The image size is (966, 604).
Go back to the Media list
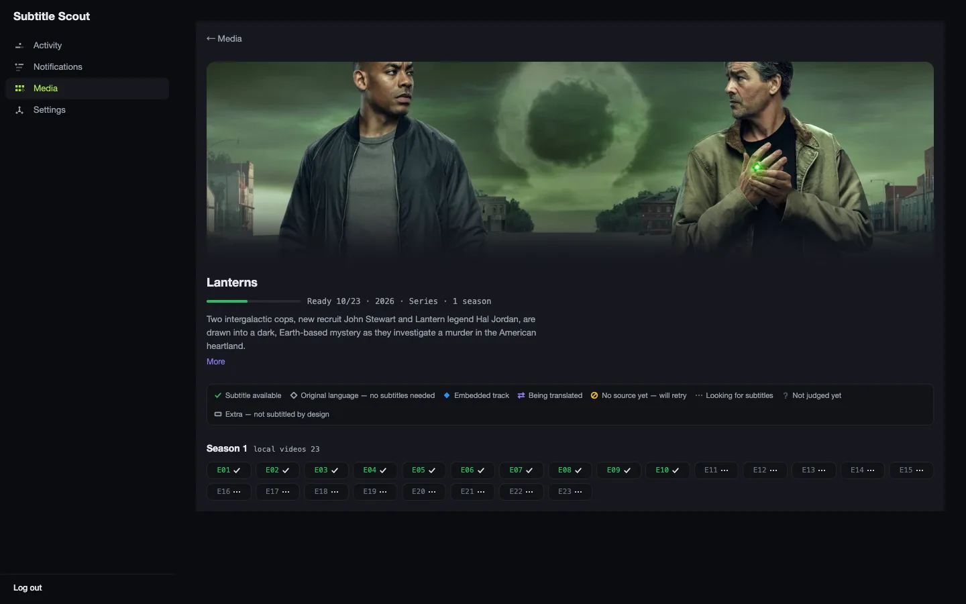pos(224,39)
